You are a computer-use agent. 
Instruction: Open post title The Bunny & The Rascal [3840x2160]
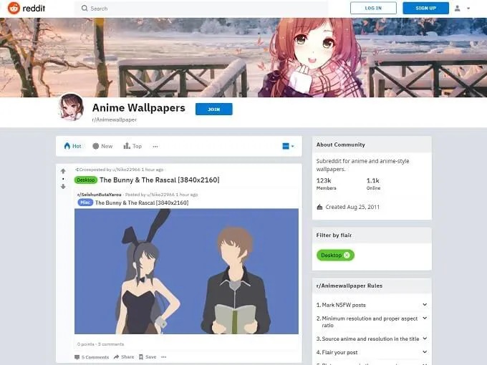click(159, 180)
